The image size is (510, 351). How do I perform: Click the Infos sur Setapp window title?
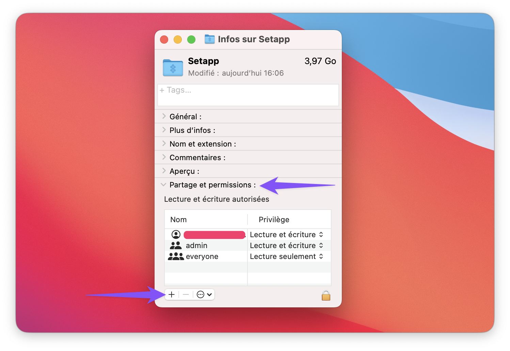pos(254,39)
